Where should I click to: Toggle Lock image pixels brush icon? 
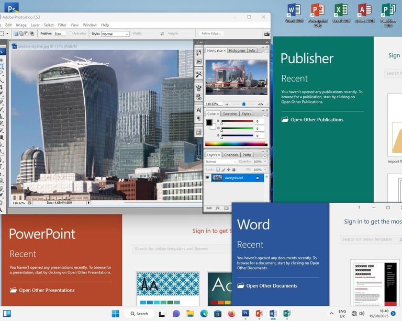[x=223, y=169]
